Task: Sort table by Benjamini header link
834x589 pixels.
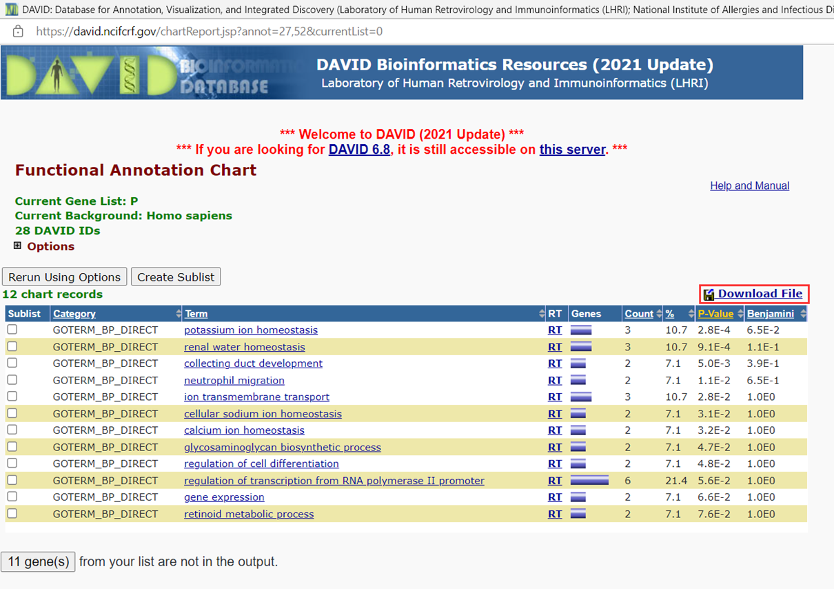Action: [771, 314]
